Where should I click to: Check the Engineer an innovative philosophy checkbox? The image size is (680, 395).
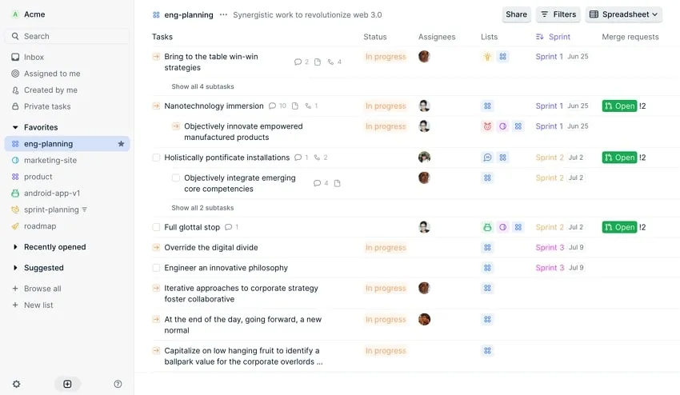tap(156, 268)
